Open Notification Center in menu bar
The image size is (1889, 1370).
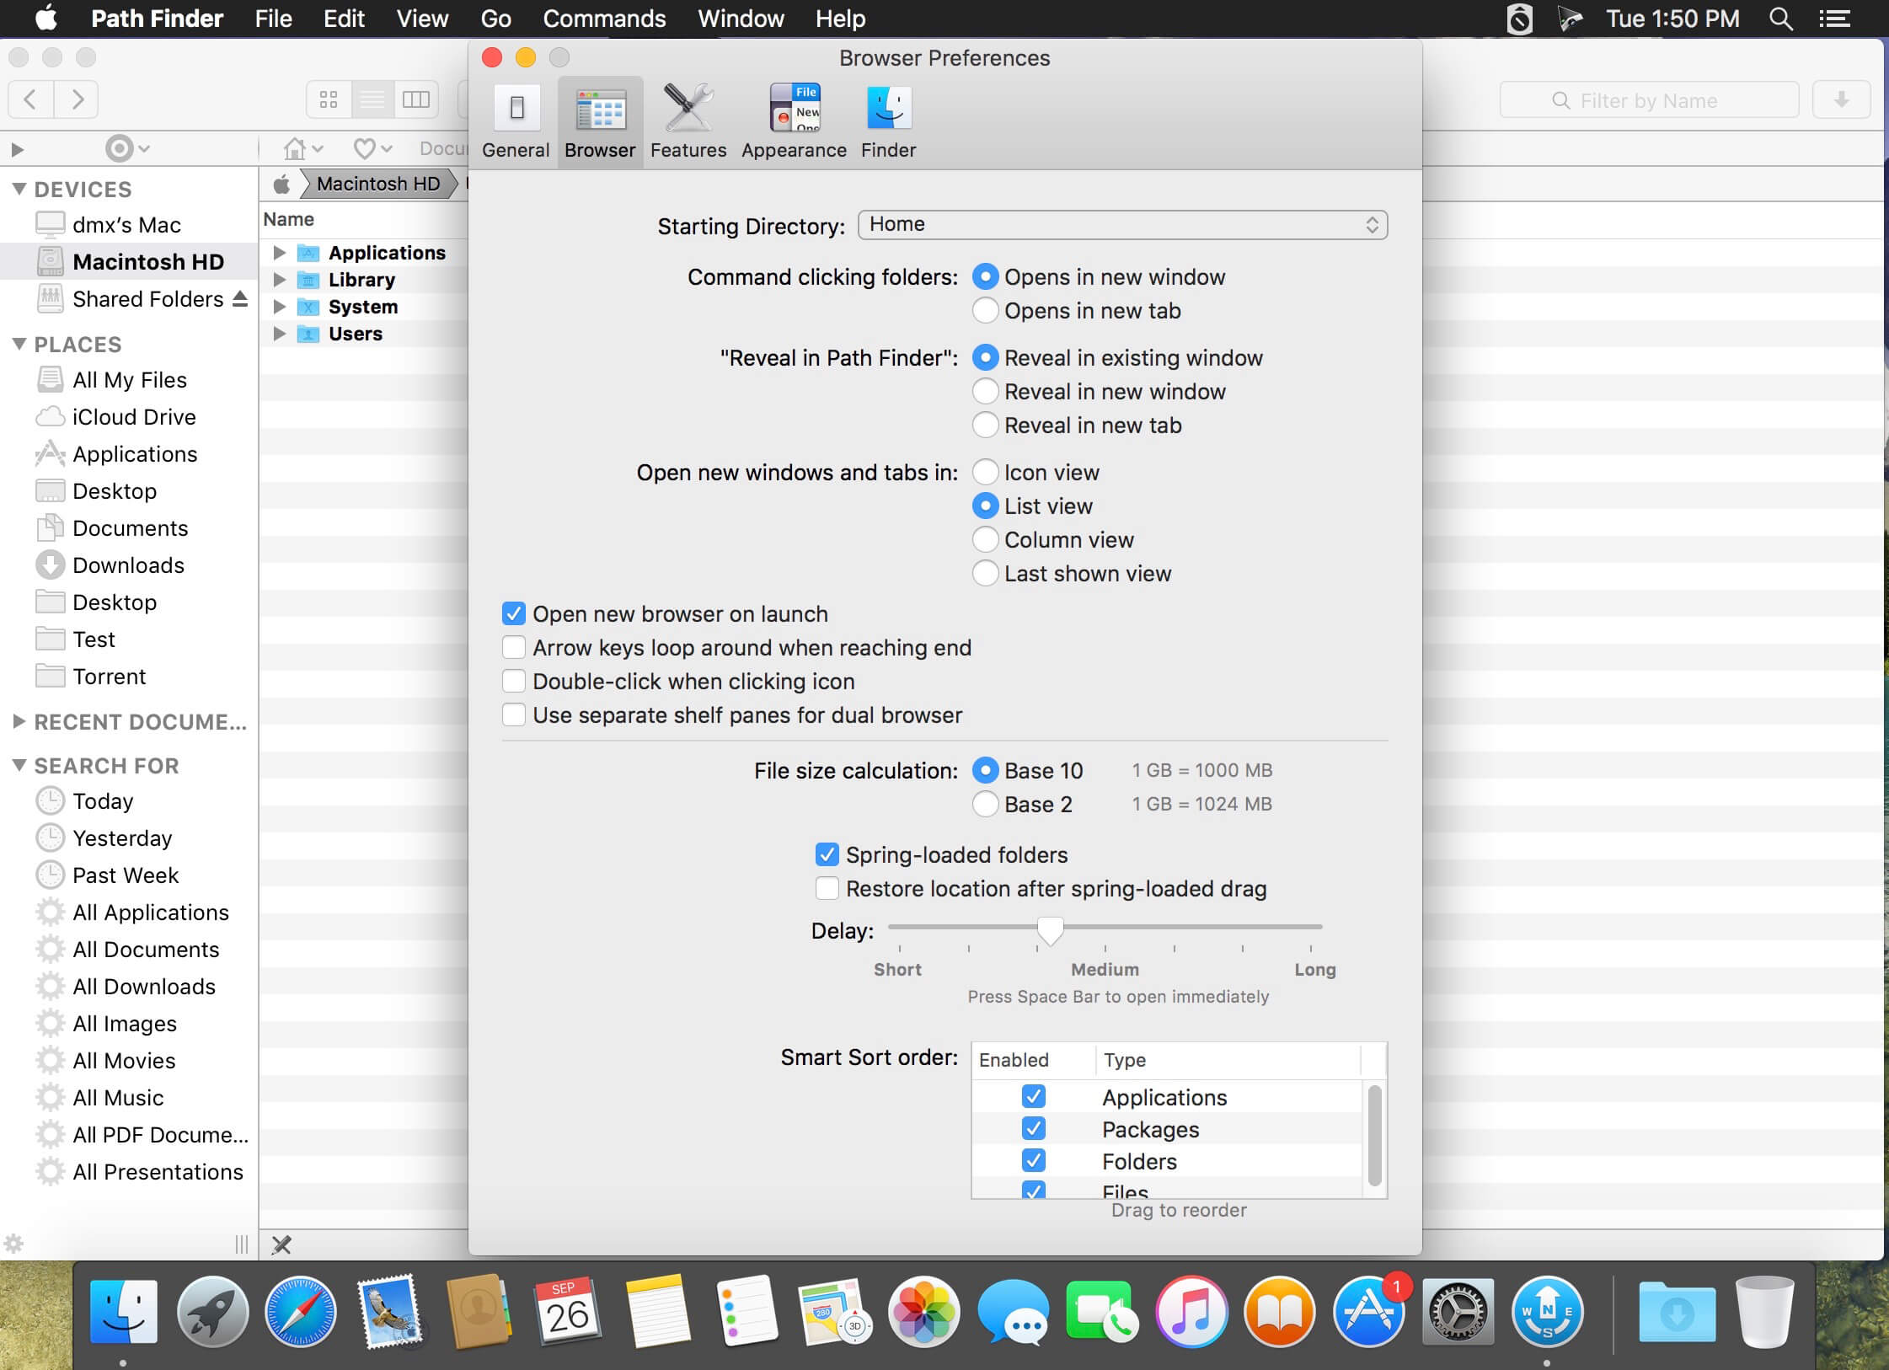(x=1834, y=19)
